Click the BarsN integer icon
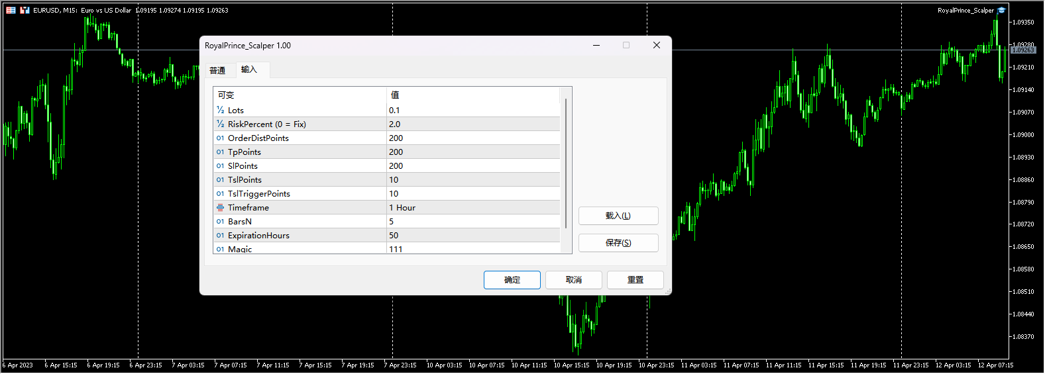Screen dimensions: 1045x374 [x=220, y=221]
